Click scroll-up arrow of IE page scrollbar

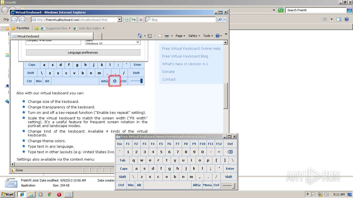(x=226, y=42)
